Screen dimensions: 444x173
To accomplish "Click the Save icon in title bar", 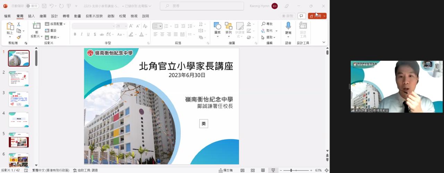I will [x=44, y=6].
